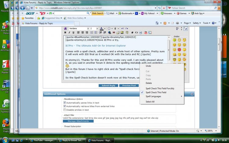The image size is (229, 143).
Task: Toggle underline formatting in the editor
Action: point(73,33)
